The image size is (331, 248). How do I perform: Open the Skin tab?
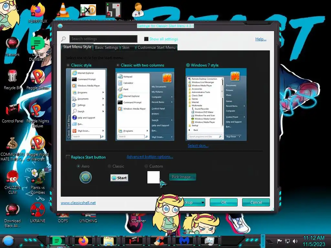128,47
